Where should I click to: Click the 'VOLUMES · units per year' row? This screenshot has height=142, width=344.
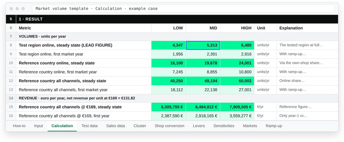pos(177,37)
